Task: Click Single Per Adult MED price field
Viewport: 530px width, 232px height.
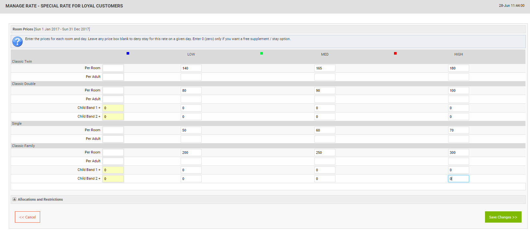Action: pos(325,139)
